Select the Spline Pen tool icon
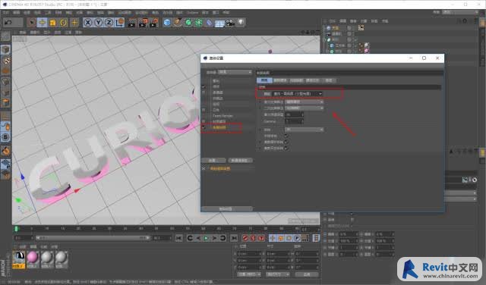The height and width of the screenshot is (285, 486). [178, 23]
